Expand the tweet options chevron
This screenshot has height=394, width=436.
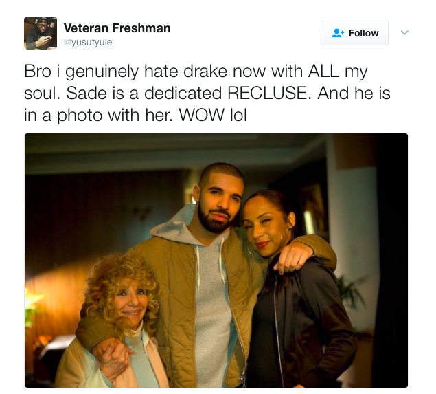pyautogui.click(x=404, y=32)
